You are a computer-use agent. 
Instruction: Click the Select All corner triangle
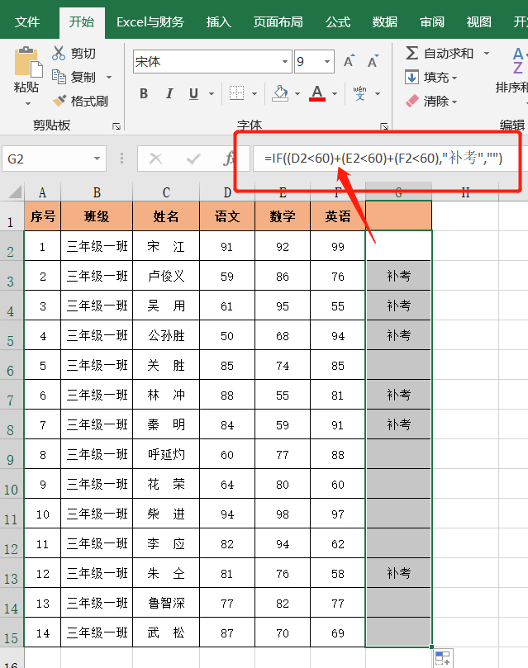[x=16, y=192]
